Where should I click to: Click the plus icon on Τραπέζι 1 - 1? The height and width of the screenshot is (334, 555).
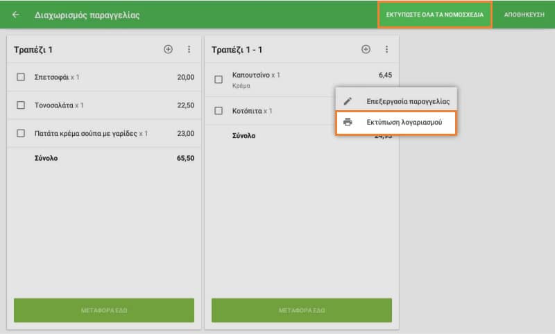[x=366, y=49]
